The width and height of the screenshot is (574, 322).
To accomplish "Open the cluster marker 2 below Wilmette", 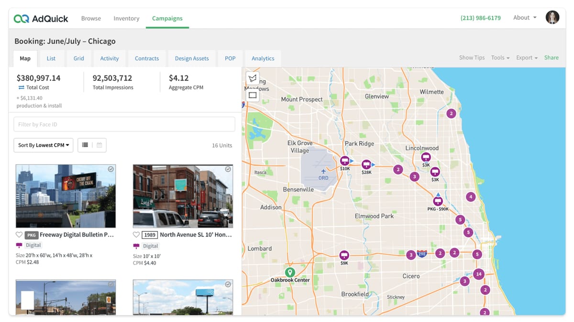I will coord(451,114).
